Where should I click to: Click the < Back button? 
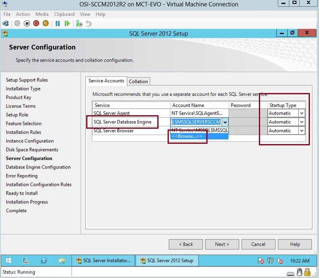tap(186, 244)
